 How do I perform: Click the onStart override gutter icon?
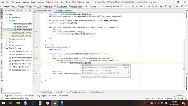click(x=36, y=47)
